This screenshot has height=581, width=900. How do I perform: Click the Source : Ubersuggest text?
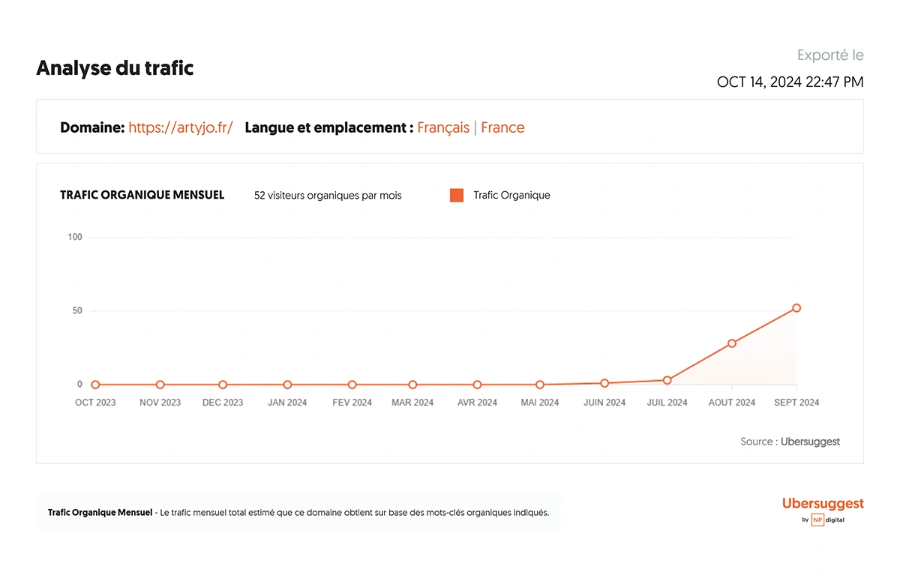(790, 442)
